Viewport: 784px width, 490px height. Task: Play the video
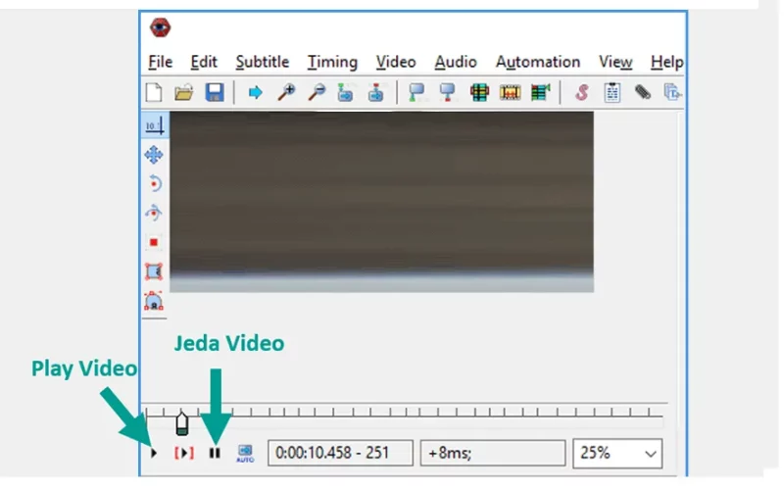tap(154, 453)
